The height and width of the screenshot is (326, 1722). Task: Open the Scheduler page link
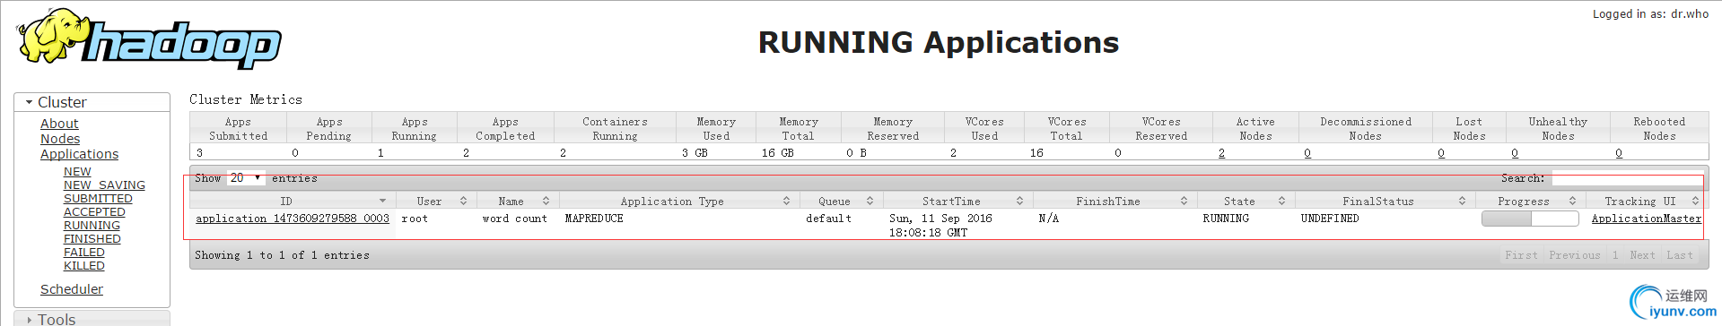click(x=72, y=289)
